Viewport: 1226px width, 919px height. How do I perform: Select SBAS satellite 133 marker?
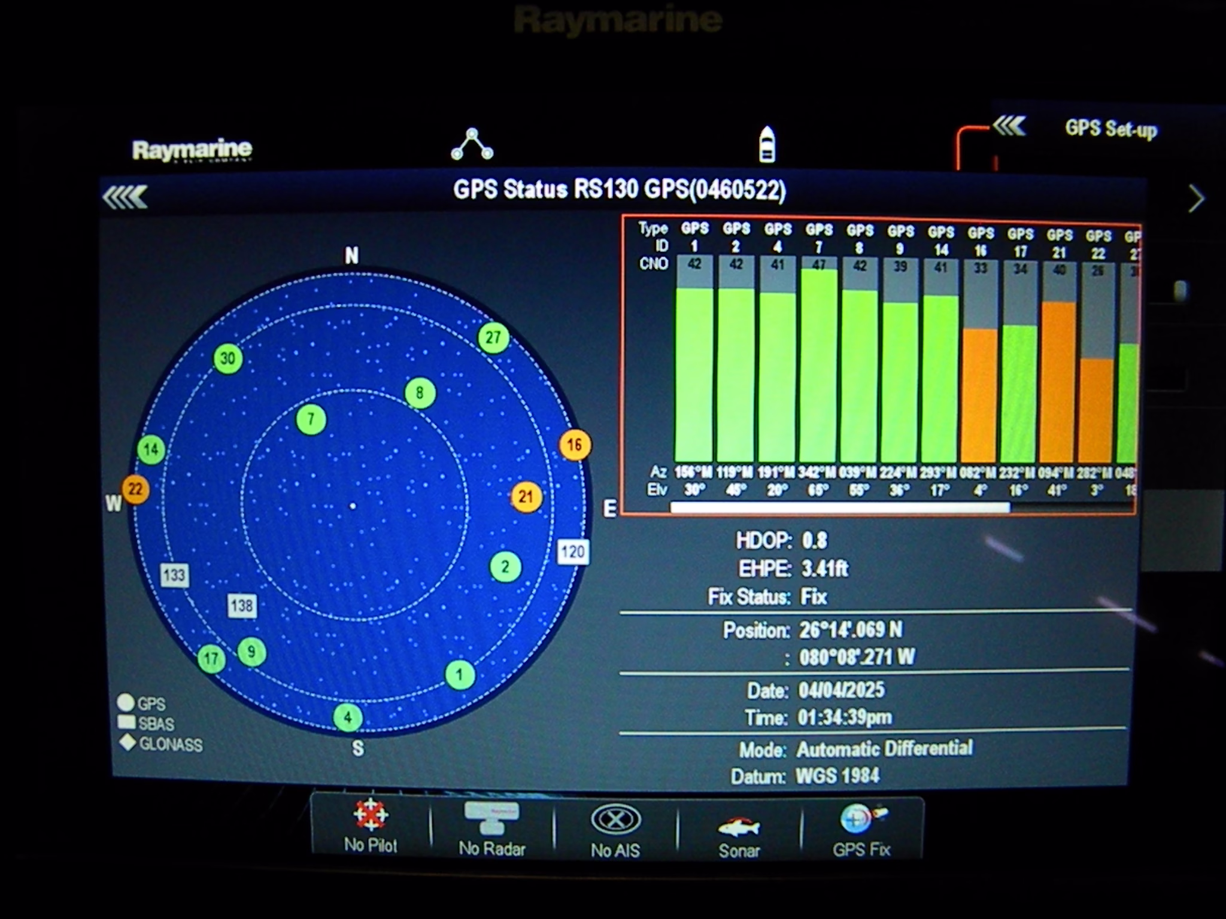[174, 576]
